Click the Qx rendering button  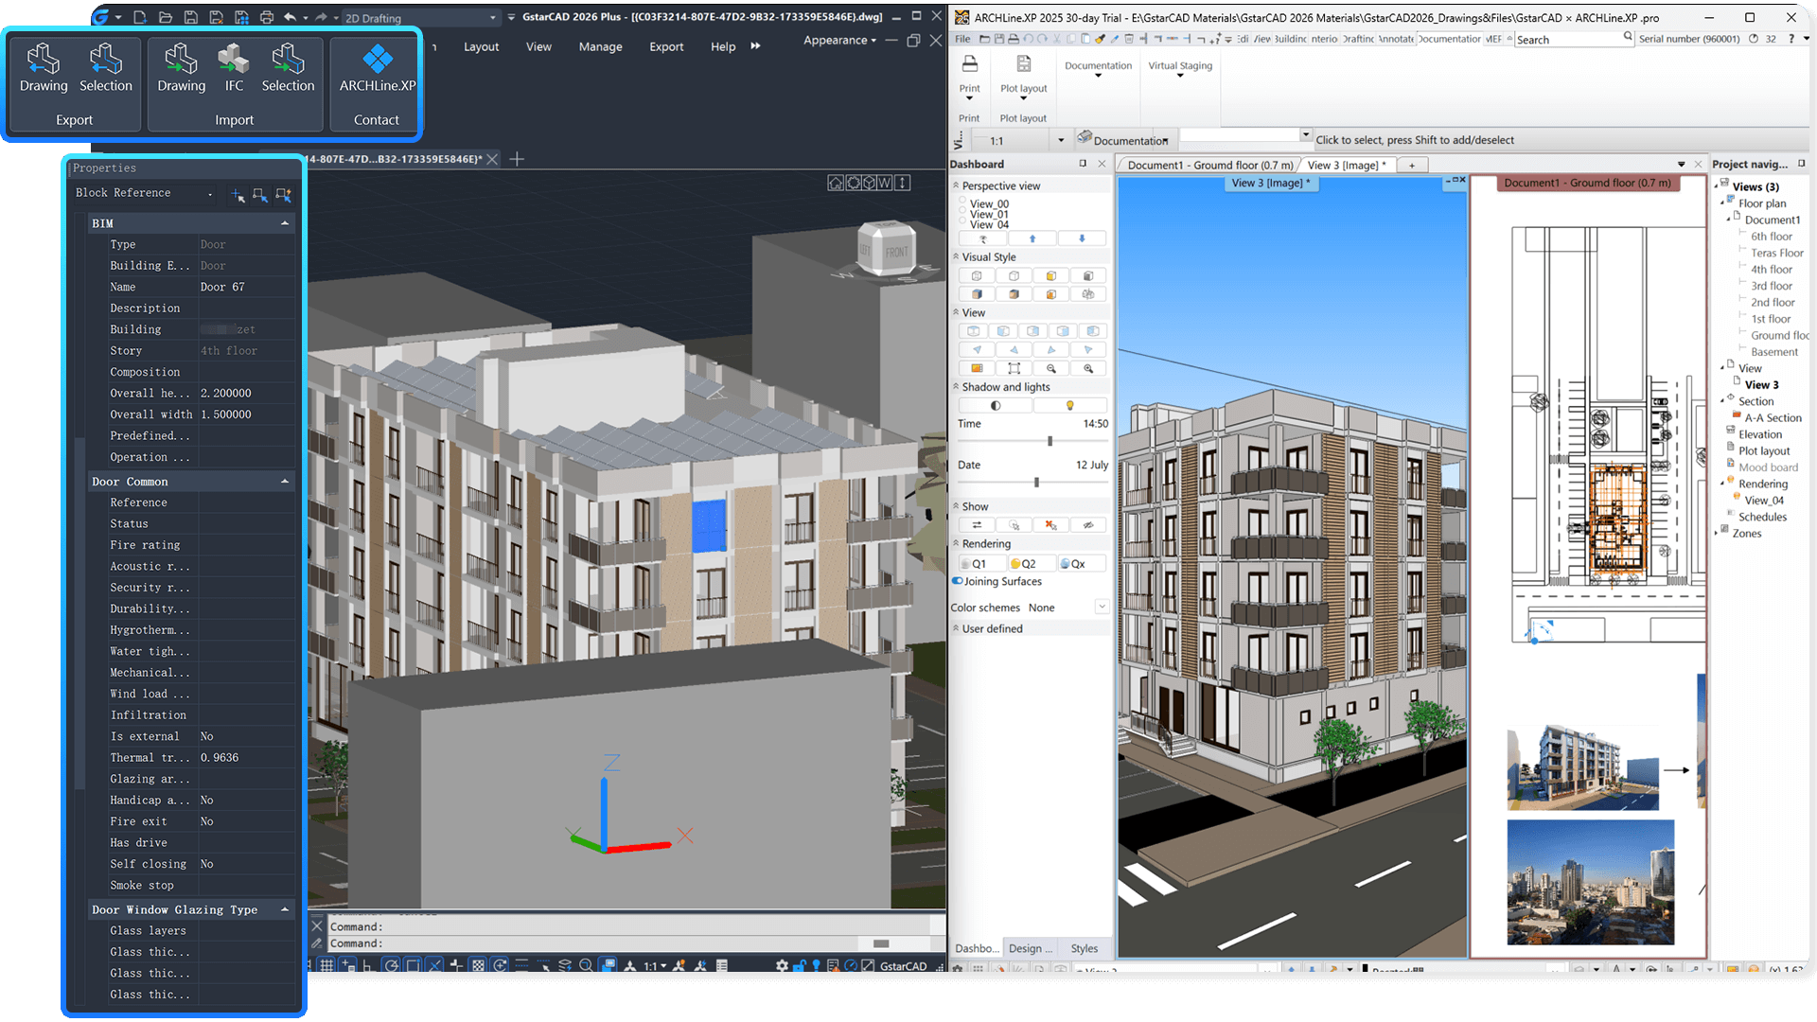point(1079,562)
